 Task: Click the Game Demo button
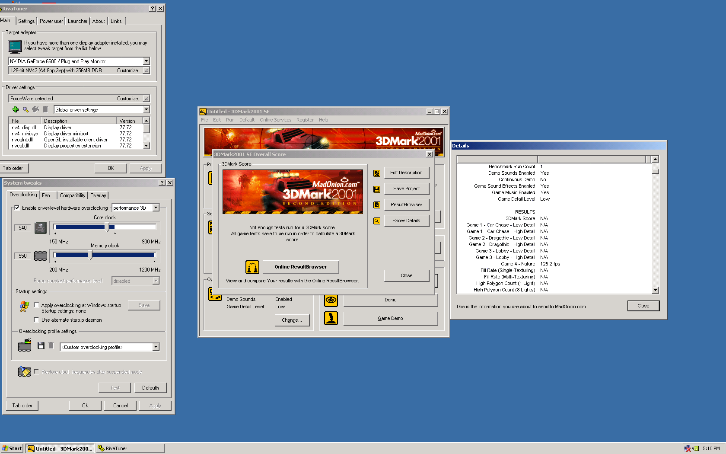390,319
